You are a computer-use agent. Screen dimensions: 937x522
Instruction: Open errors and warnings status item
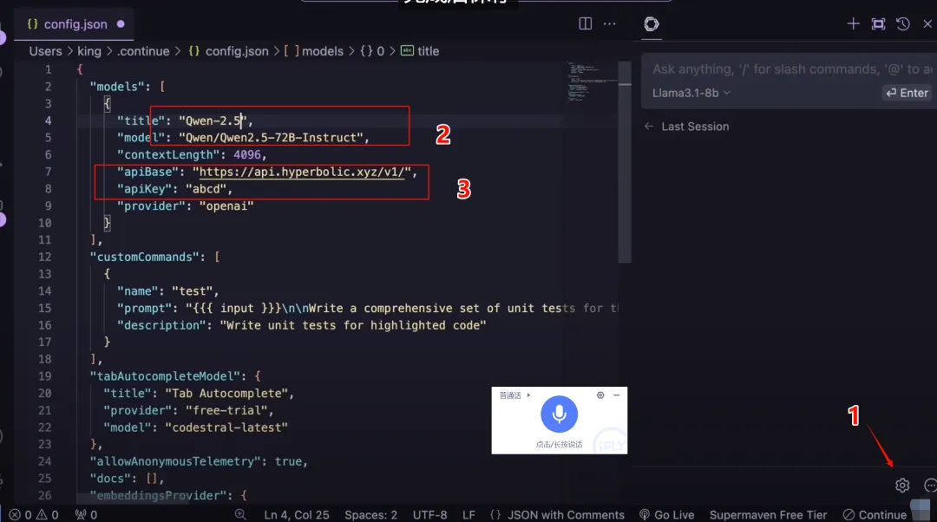(34, 514)
